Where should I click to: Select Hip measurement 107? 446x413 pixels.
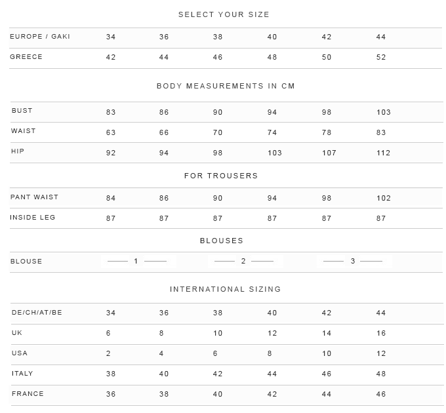(329, 153)
